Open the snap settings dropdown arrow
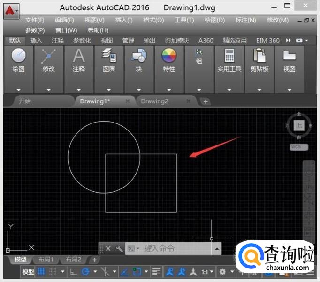The height and width of the screenshot is (282, 320). [x=63, y=271]
